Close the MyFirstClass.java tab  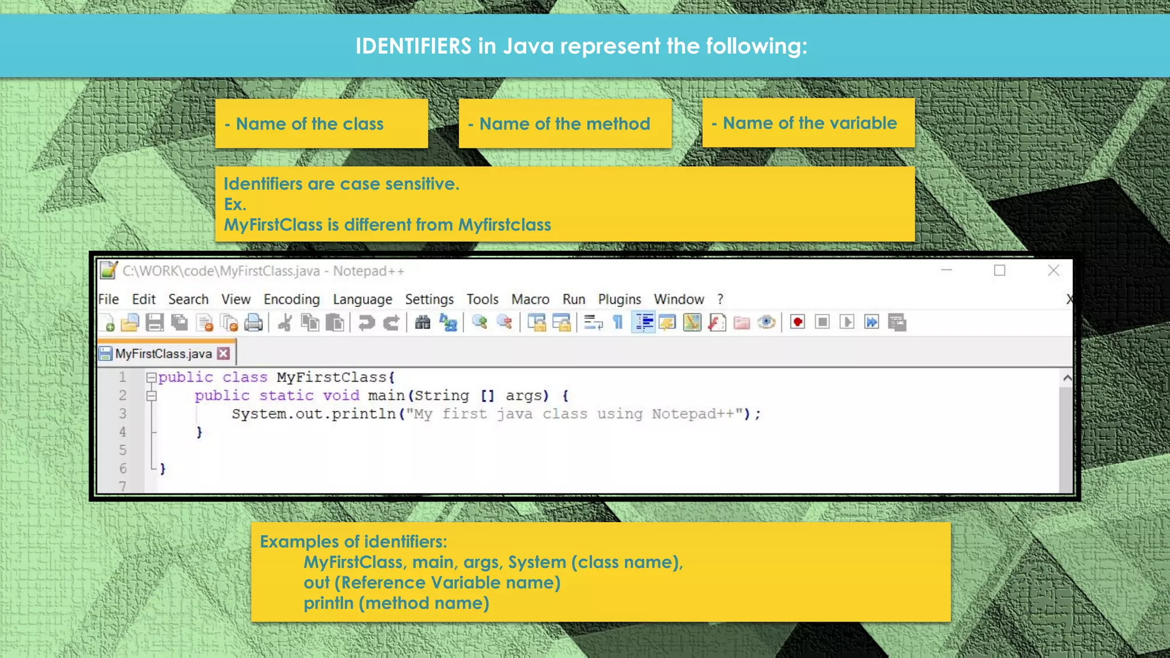224,354
